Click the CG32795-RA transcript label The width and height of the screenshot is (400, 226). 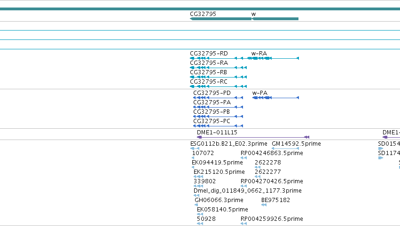tap(209, 63)
